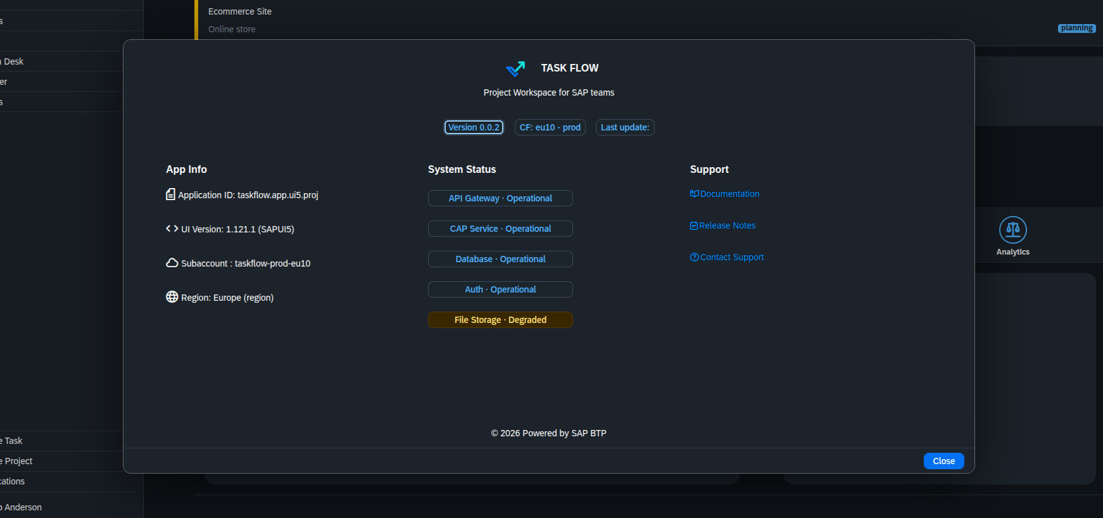Click the Task Flow logo icon
The image size is (1103, 518).
point(515,68)
